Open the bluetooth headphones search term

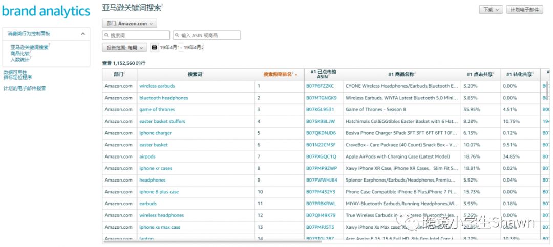164,98
